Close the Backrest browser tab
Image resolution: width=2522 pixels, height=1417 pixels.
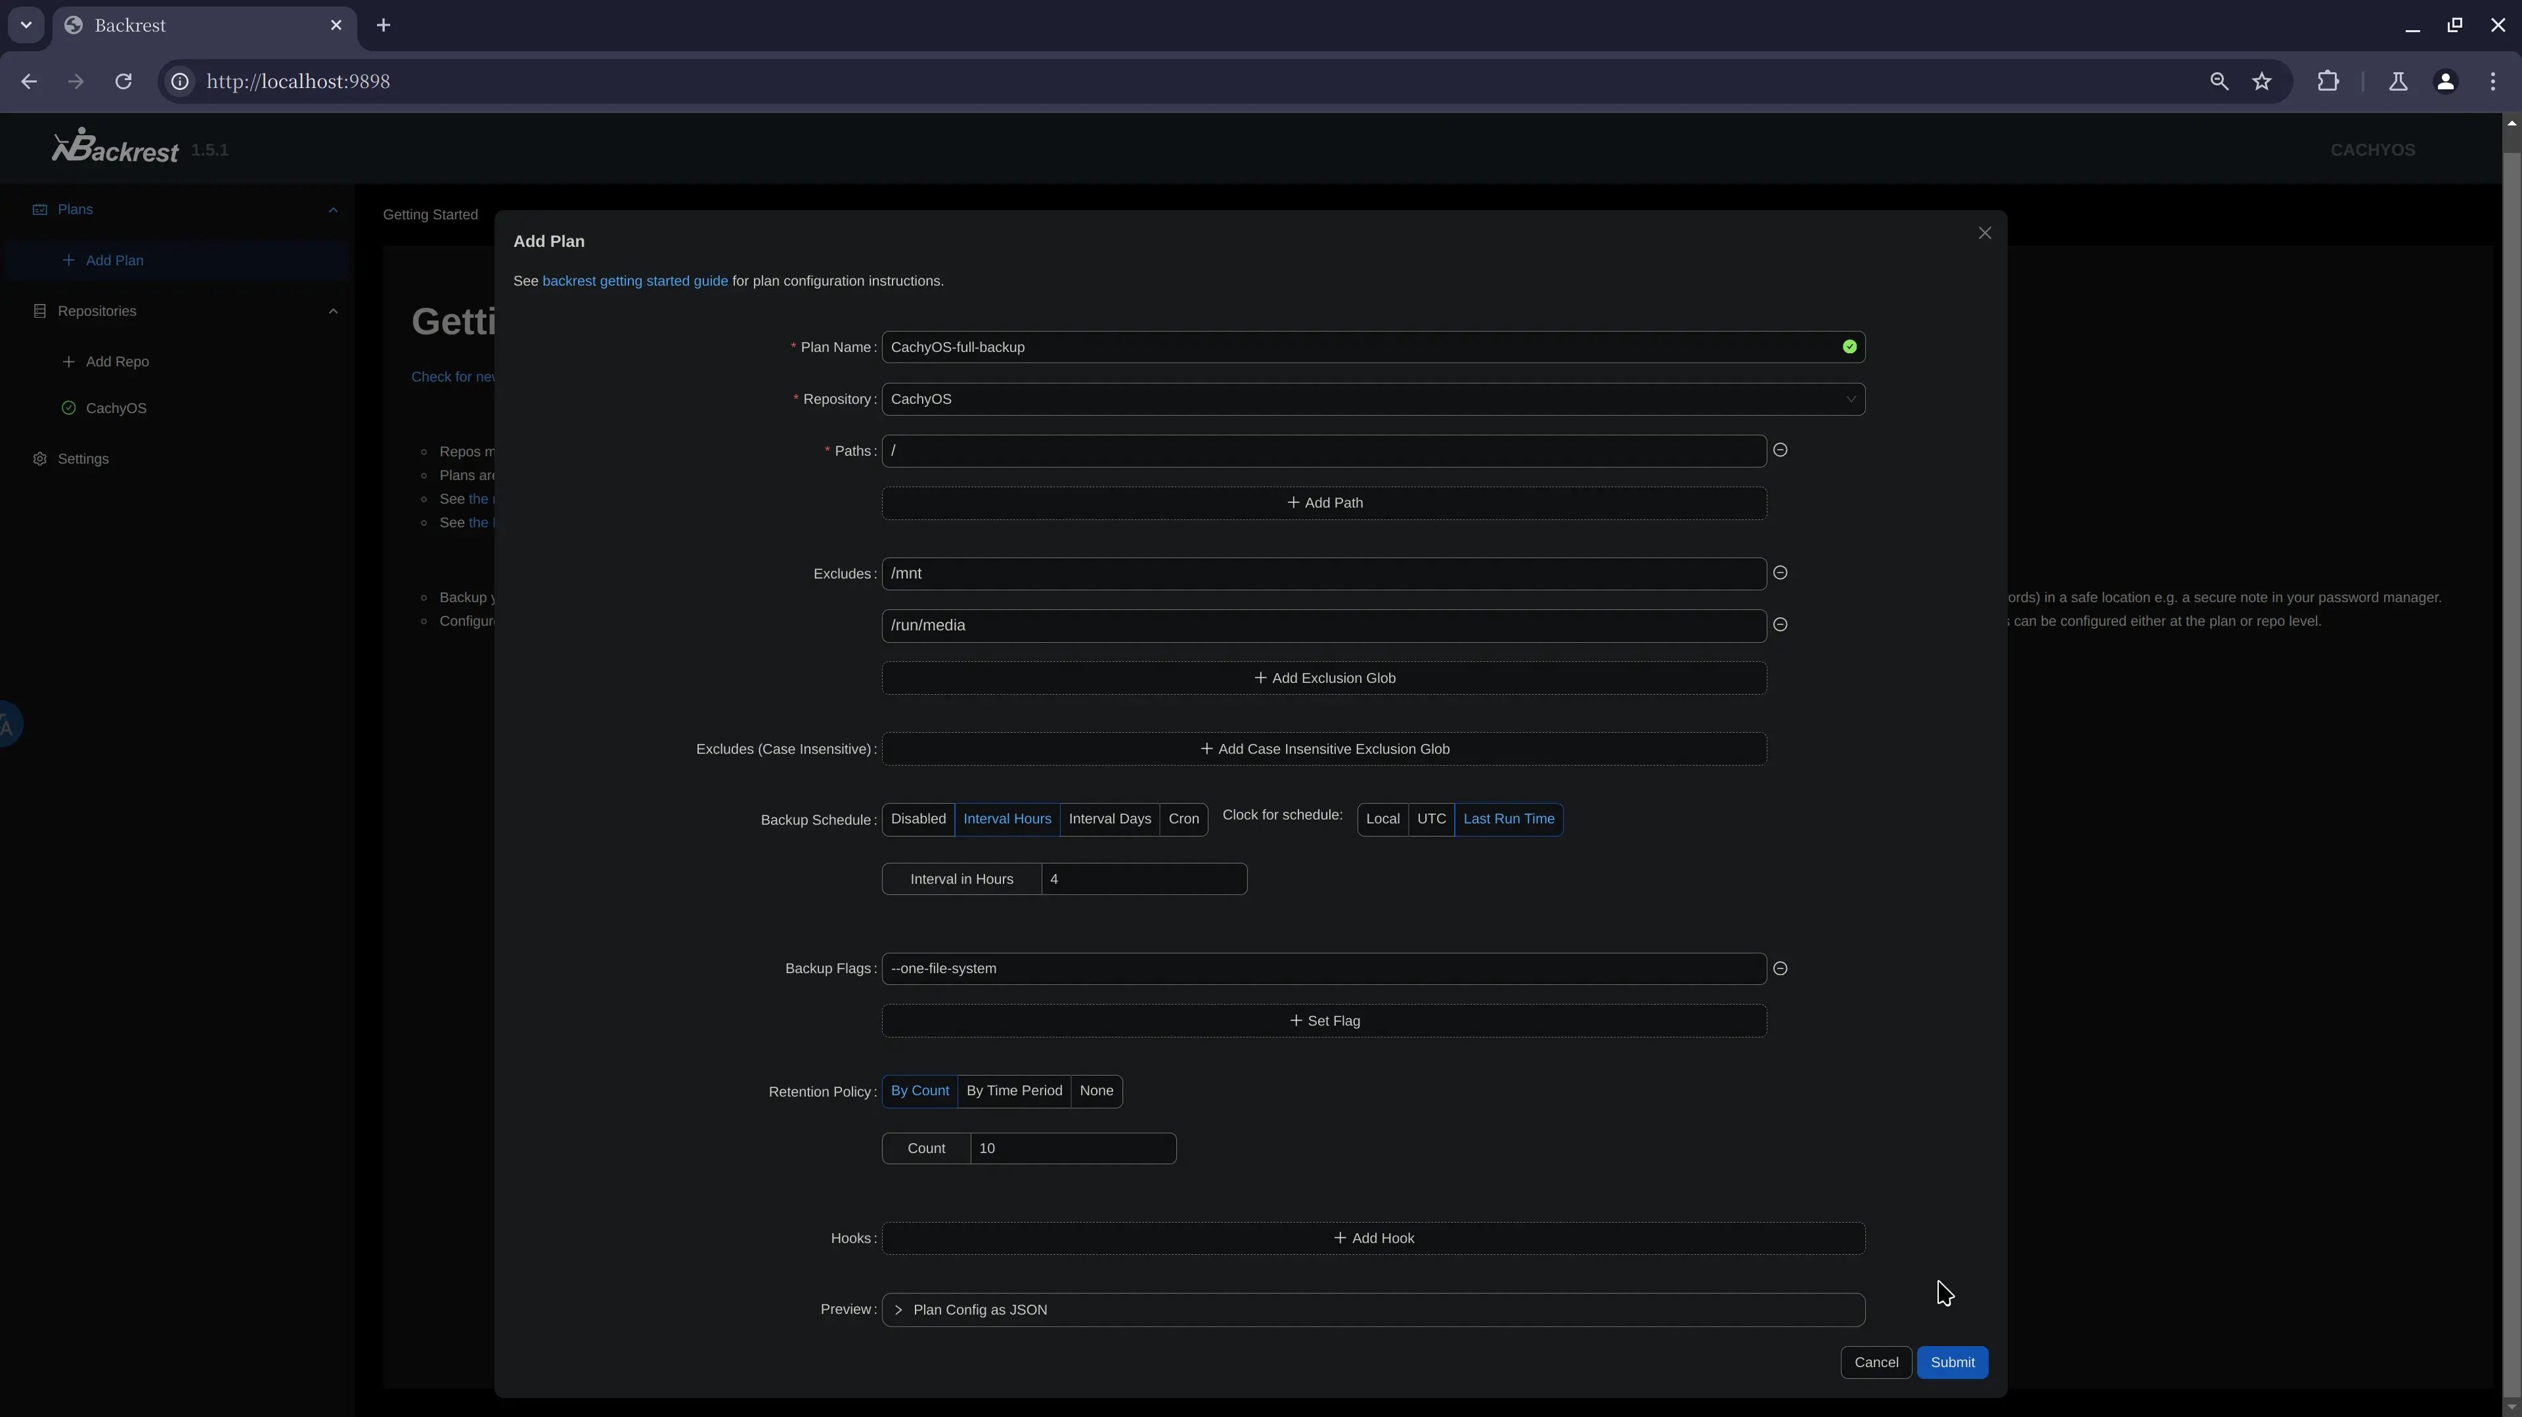(336, 26)
